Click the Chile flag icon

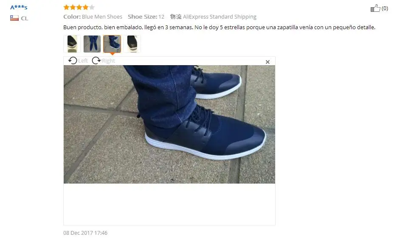14,18
